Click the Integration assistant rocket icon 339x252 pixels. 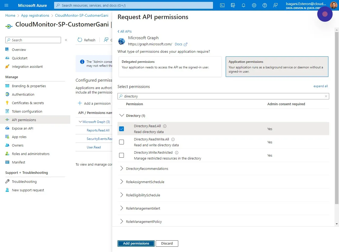click(7, 67)
